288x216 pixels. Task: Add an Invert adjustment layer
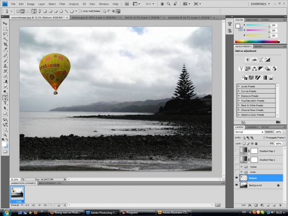point(245,78)
